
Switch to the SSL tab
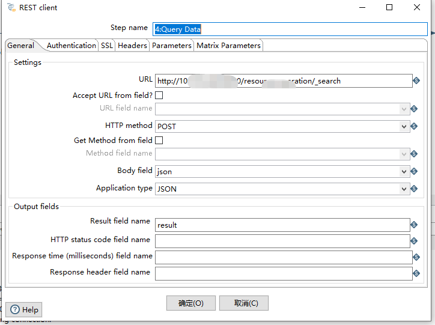pyautogui.click(x=107, y=46)
